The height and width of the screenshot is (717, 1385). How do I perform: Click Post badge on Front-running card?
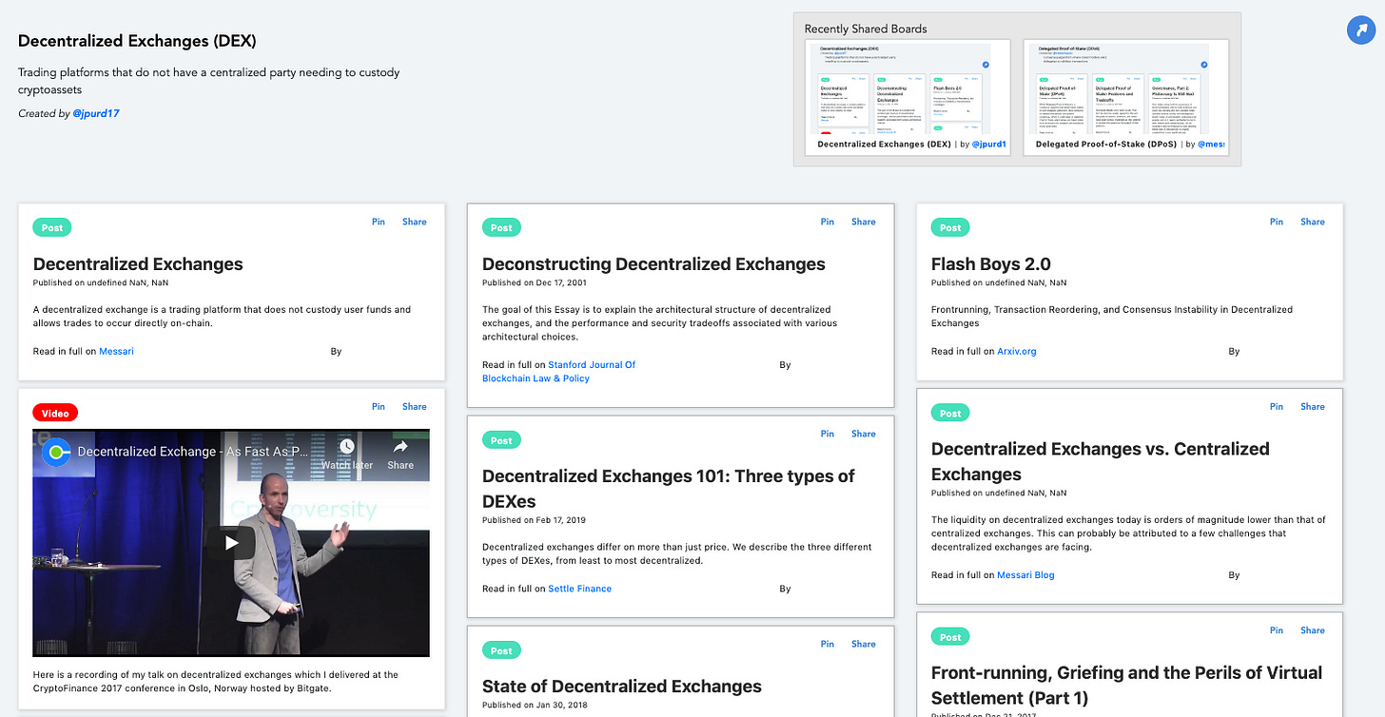click(x=950, y=636)
